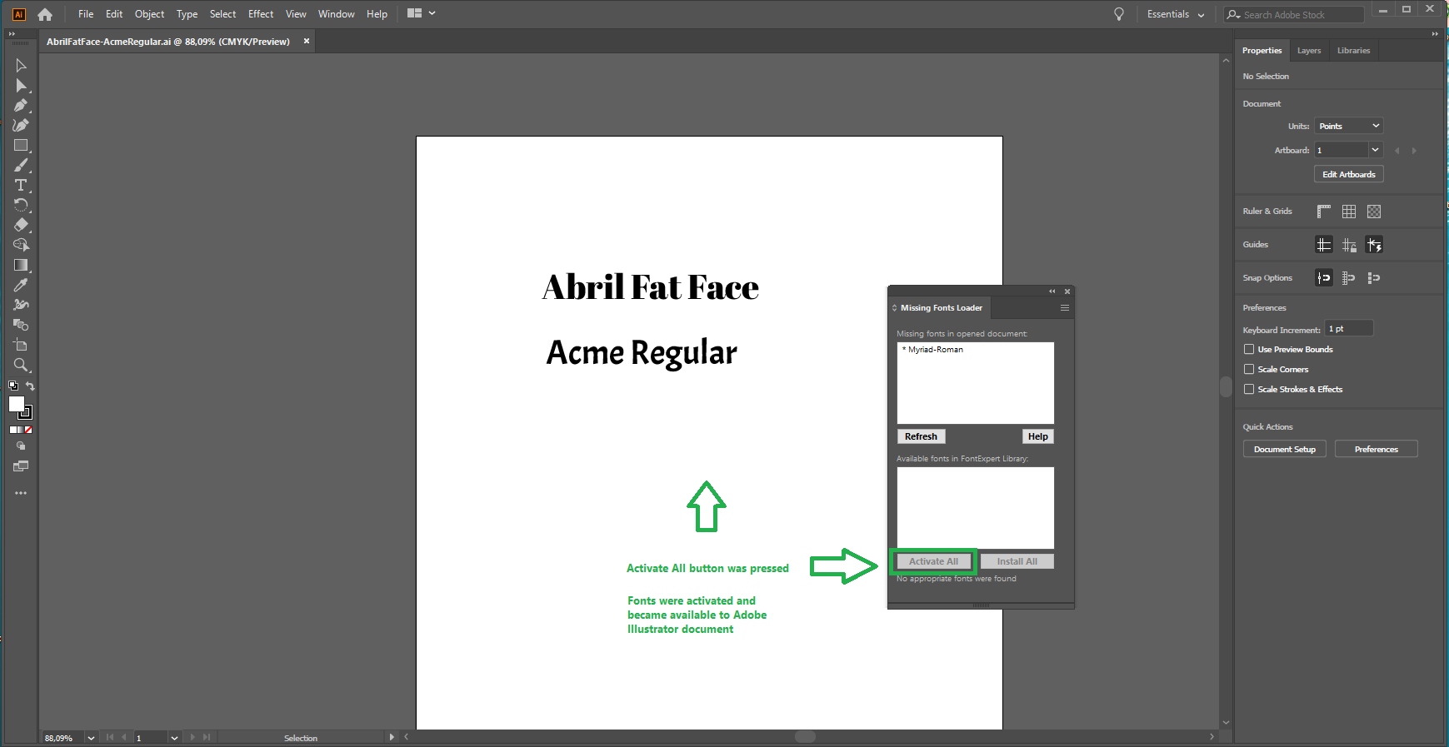The image size is (1449, 747).
Task: Swap Fill and Stroke colors
Action: pos(30,386)
